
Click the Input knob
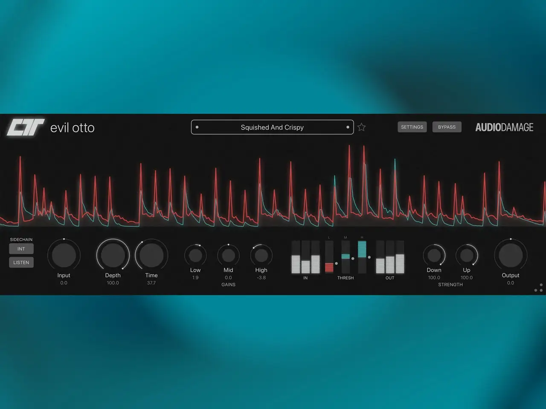pyautogui.click(x=64, y=255)
